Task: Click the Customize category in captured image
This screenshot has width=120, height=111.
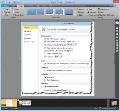Action: (x=27, y=35)
